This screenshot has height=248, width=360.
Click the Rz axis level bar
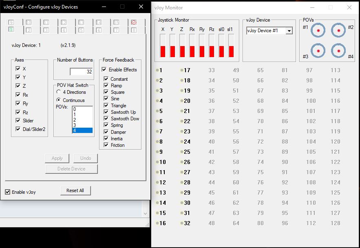point(212,45)
